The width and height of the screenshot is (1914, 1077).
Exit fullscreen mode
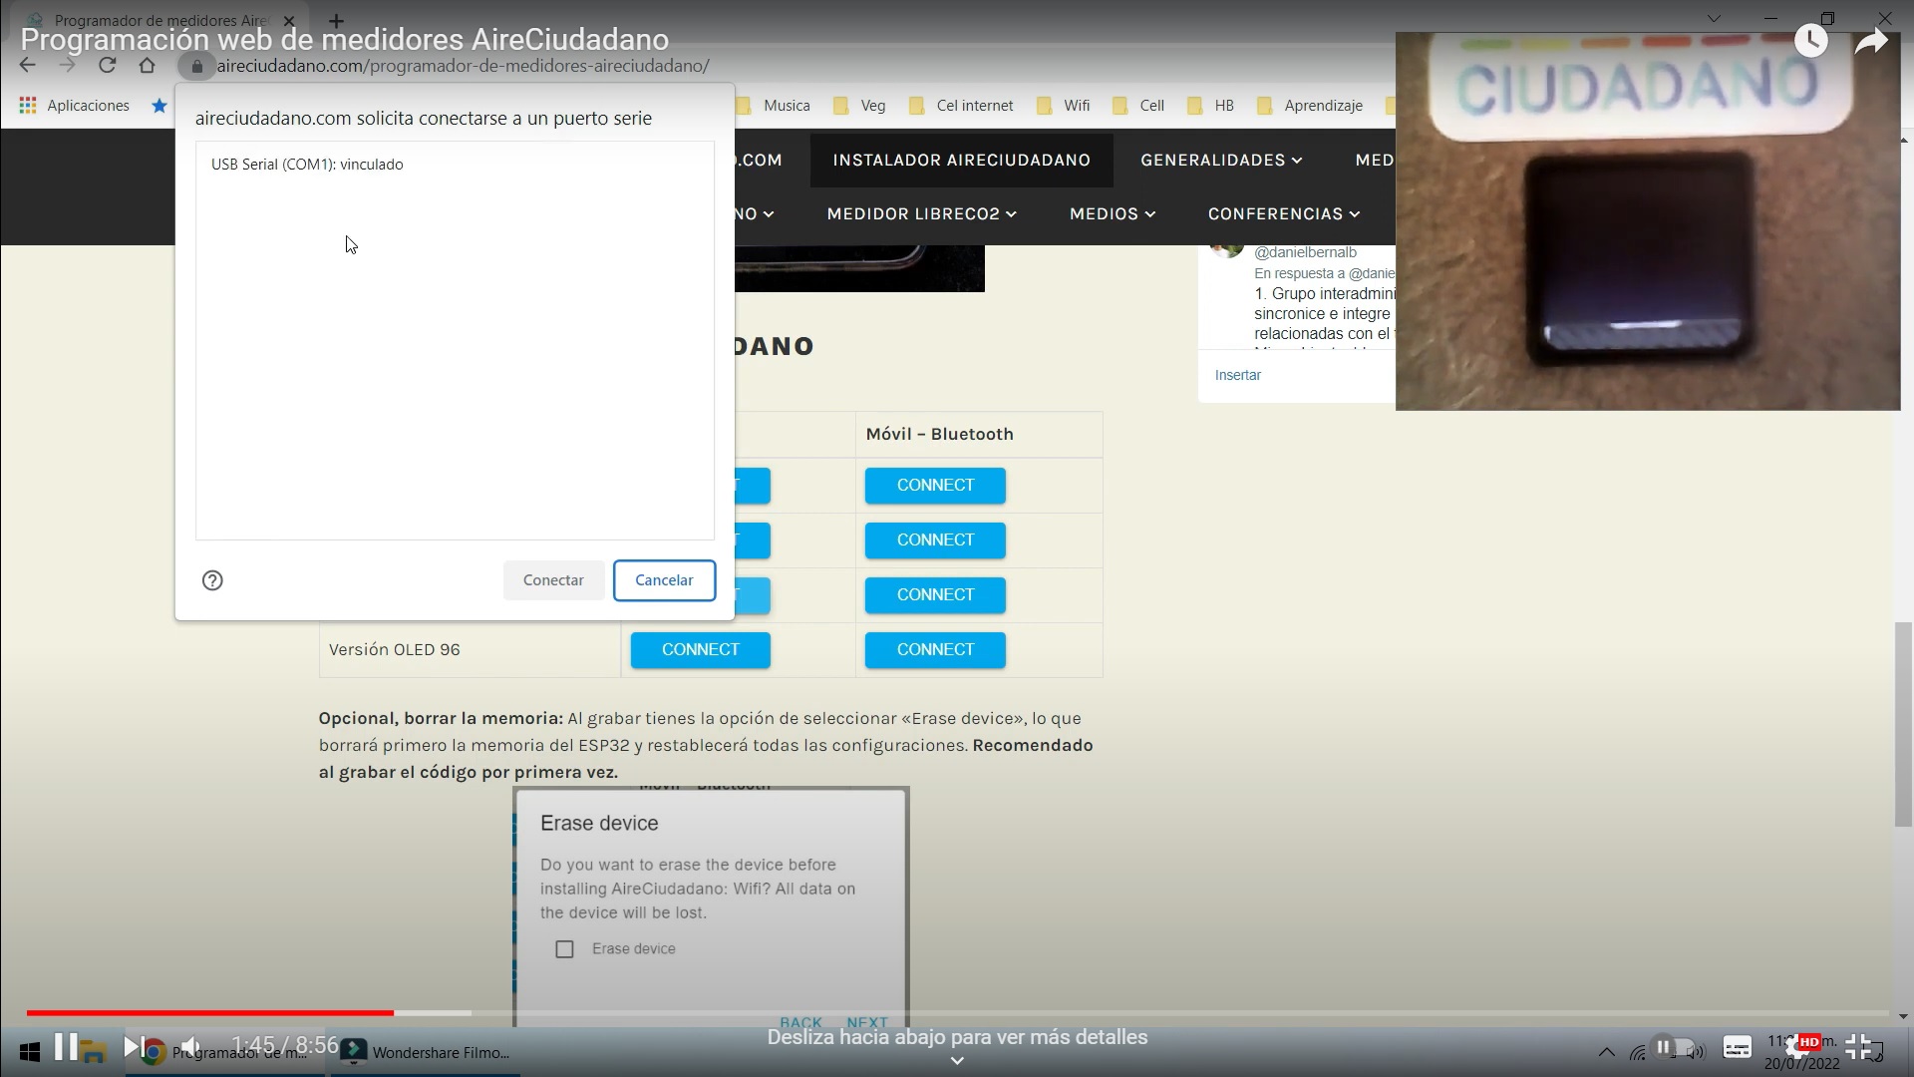tap(1858, 1046)
